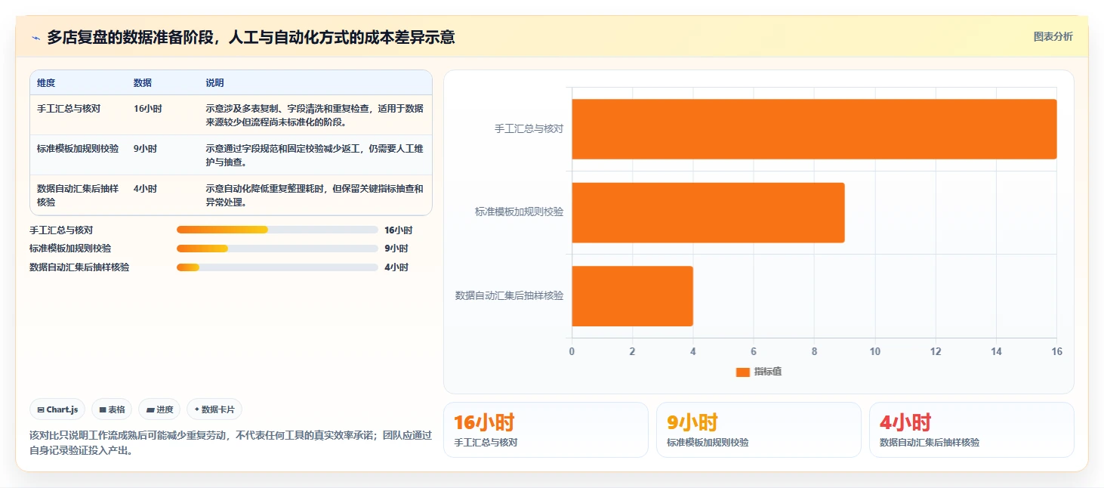Click x-axis tick 0 on chart

pos(572,352)
